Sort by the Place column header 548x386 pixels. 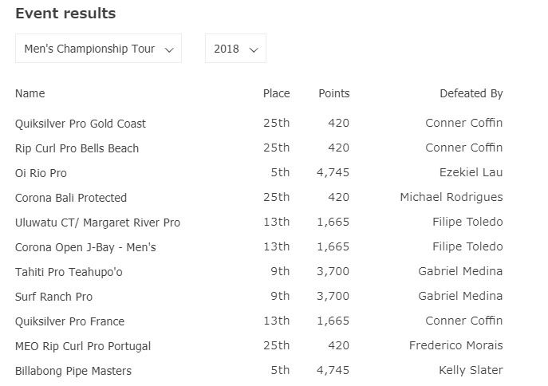276,93
